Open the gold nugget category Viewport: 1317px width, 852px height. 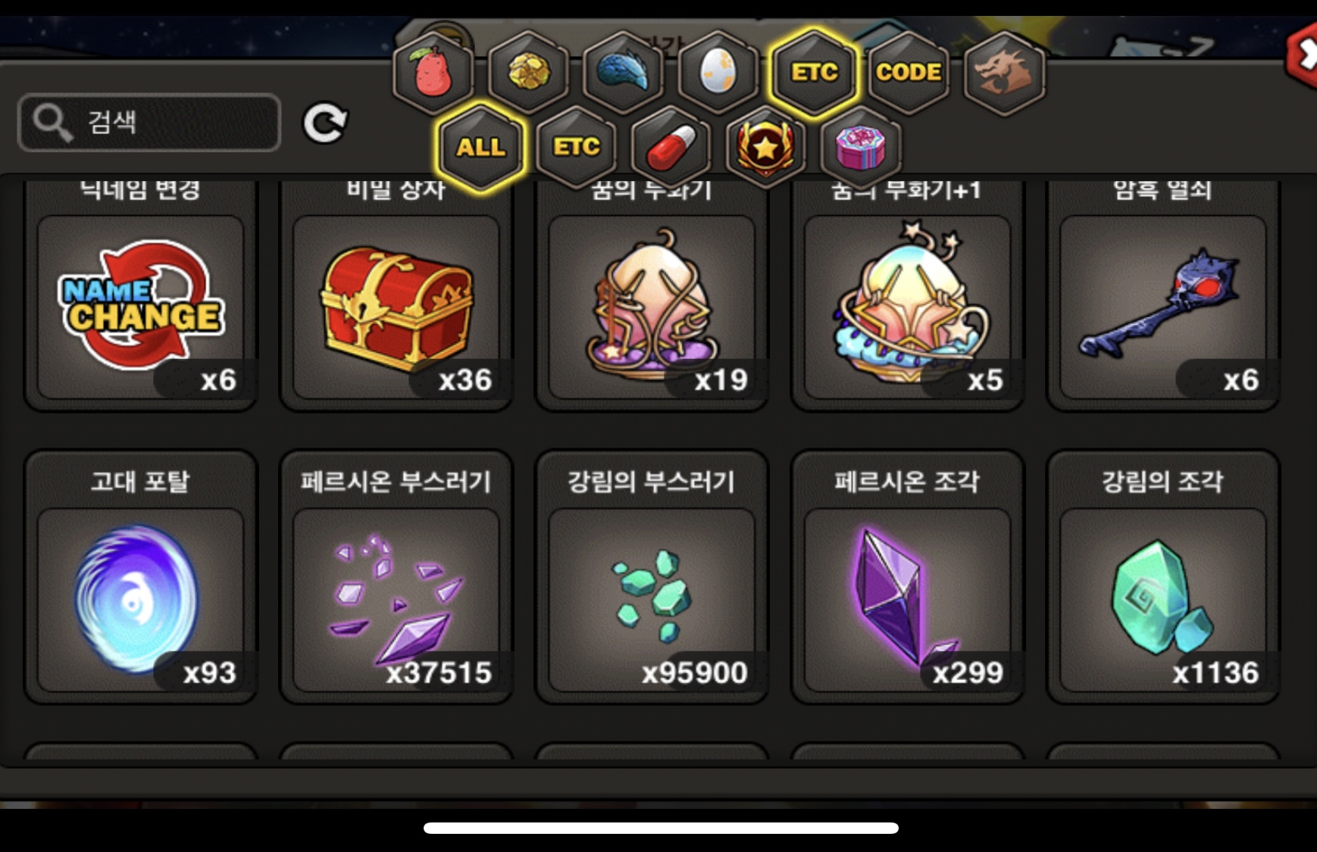pyautogui.click(x=528, y=73)
